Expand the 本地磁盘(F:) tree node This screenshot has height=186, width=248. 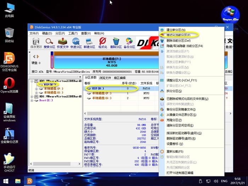tap(36, 89)
